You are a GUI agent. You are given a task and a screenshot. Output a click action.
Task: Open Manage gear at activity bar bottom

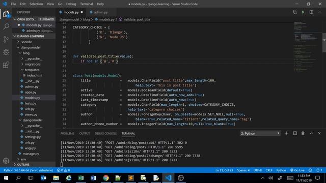pos(6,161)
